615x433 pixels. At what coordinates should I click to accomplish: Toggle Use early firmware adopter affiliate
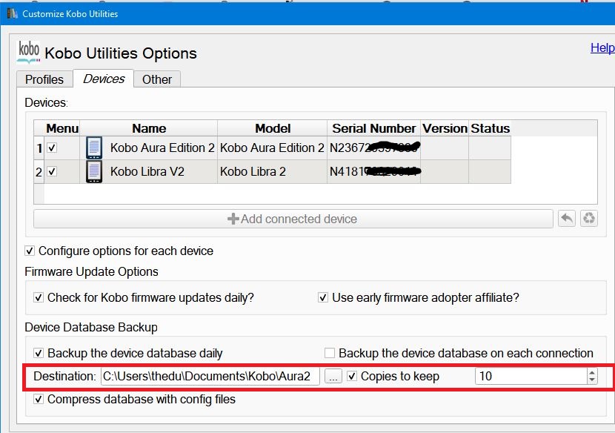click(323, 297)
